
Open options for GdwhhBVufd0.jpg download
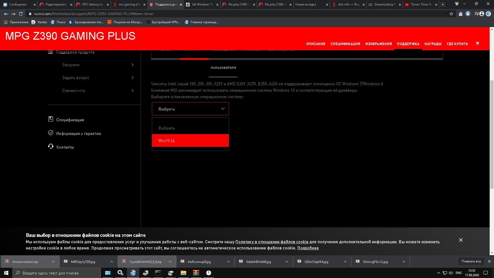point(287,261)
